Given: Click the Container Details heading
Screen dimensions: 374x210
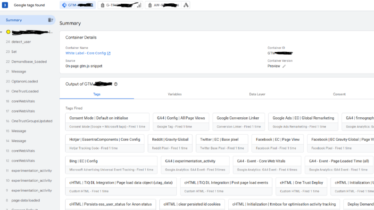Looking at the screenshot, I should (81, 37).
